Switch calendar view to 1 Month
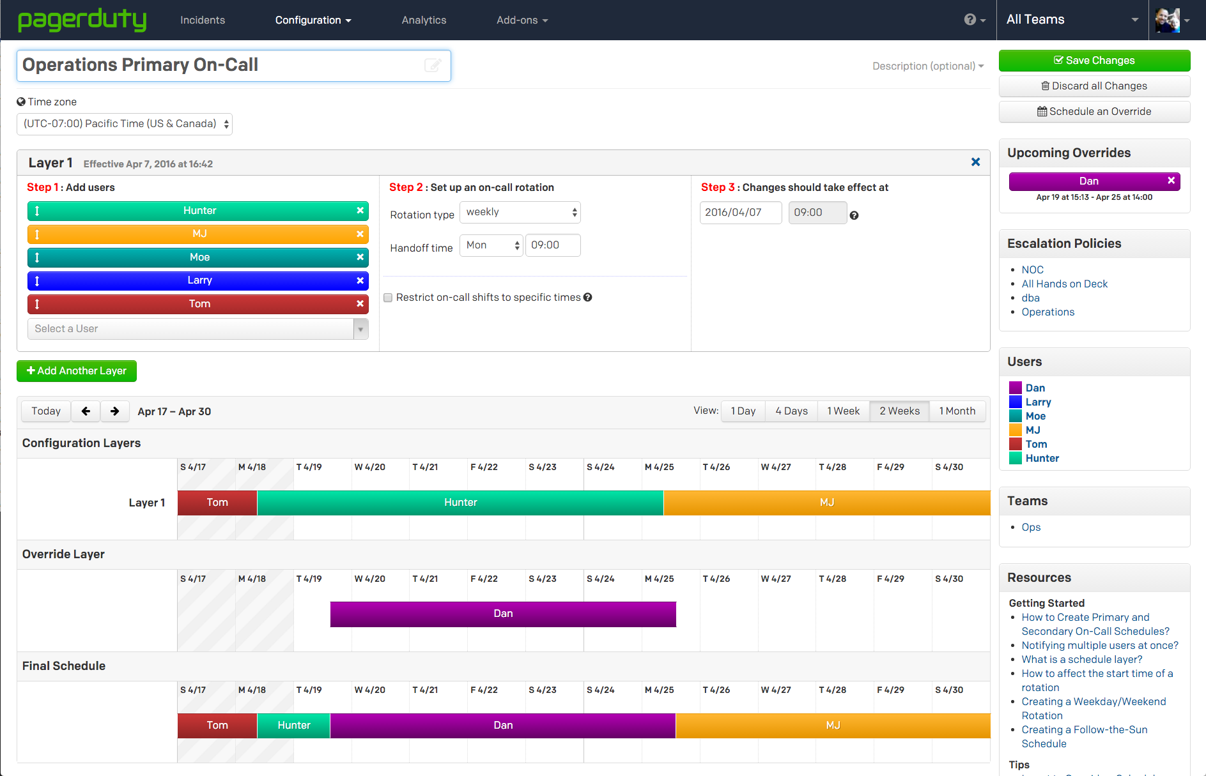The height and width of the screenshot is (776, 1206). pos(957,411)
